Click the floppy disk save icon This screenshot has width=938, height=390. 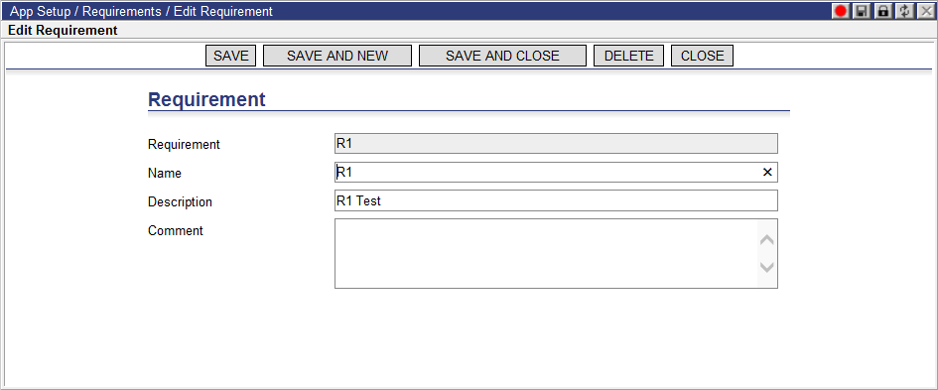click(862, 11)
